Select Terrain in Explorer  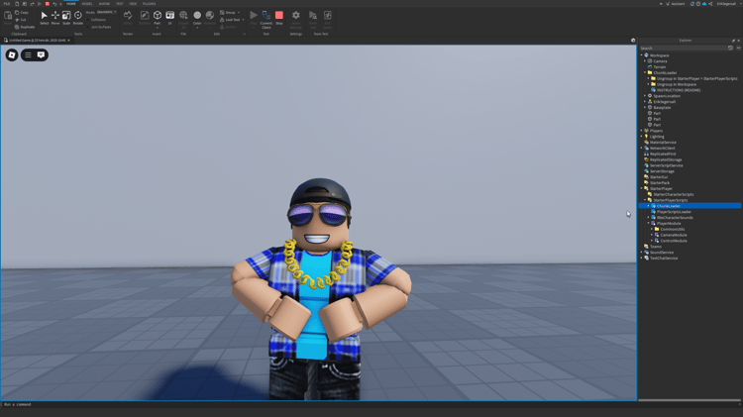[659, 66]
